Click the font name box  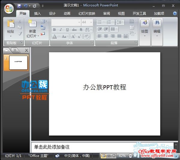(x=66, y=22)
